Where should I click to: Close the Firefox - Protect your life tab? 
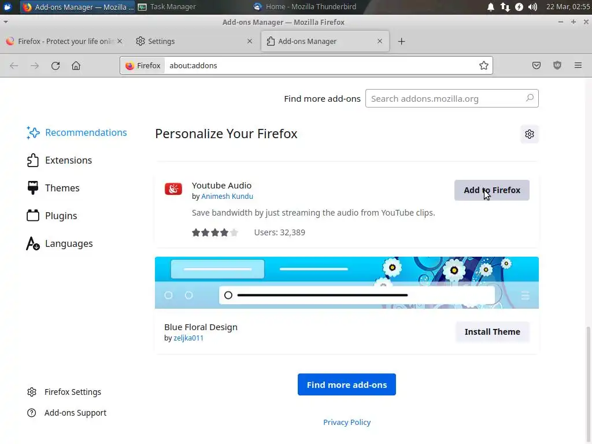(120, 42)
